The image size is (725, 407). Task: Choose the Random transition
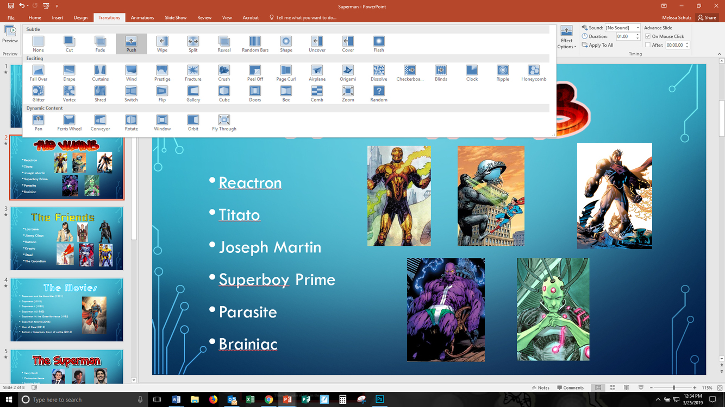379,93
